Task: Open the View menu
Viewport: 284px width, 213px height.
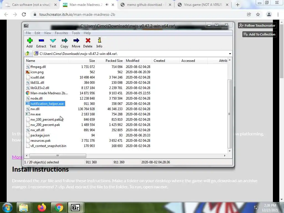Action: click(x=47, y=33)
